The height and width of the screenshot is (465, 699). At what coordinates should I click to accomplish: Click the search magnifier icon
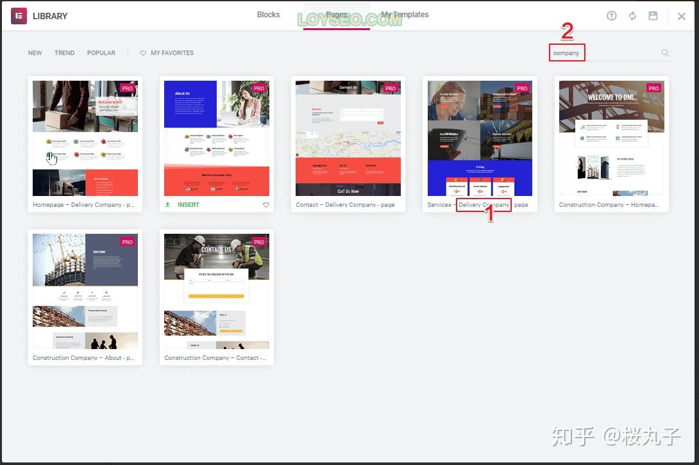[664, 53]
